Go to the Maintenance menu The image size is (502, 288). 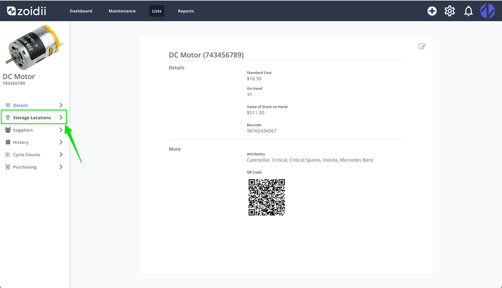[x=122, y=11]
